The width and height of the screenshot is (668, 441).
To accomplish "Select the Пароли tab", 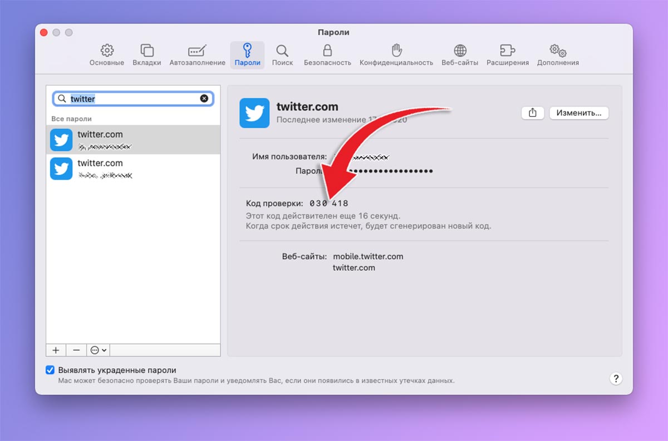I will [247, 55].
